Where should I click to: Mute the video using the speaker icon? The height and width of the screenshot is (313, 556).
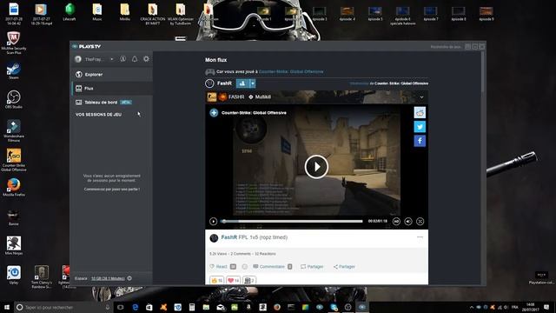[408, 222]
